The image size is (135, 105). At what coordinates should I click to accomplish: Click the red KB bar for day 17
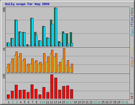pos(71,94)
